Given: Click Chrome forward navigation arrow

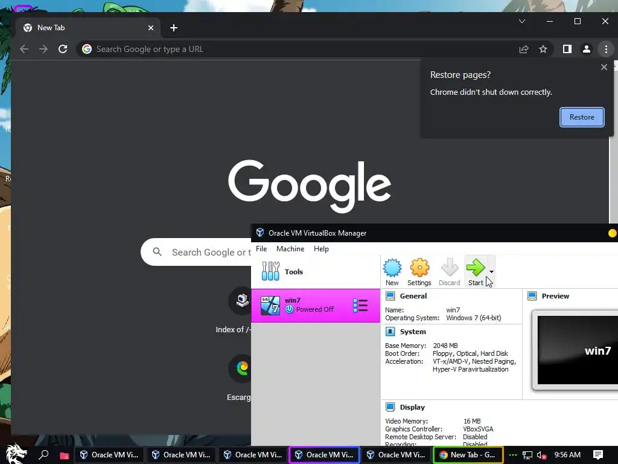Looking at the screenshot, I should pos(43,49).
